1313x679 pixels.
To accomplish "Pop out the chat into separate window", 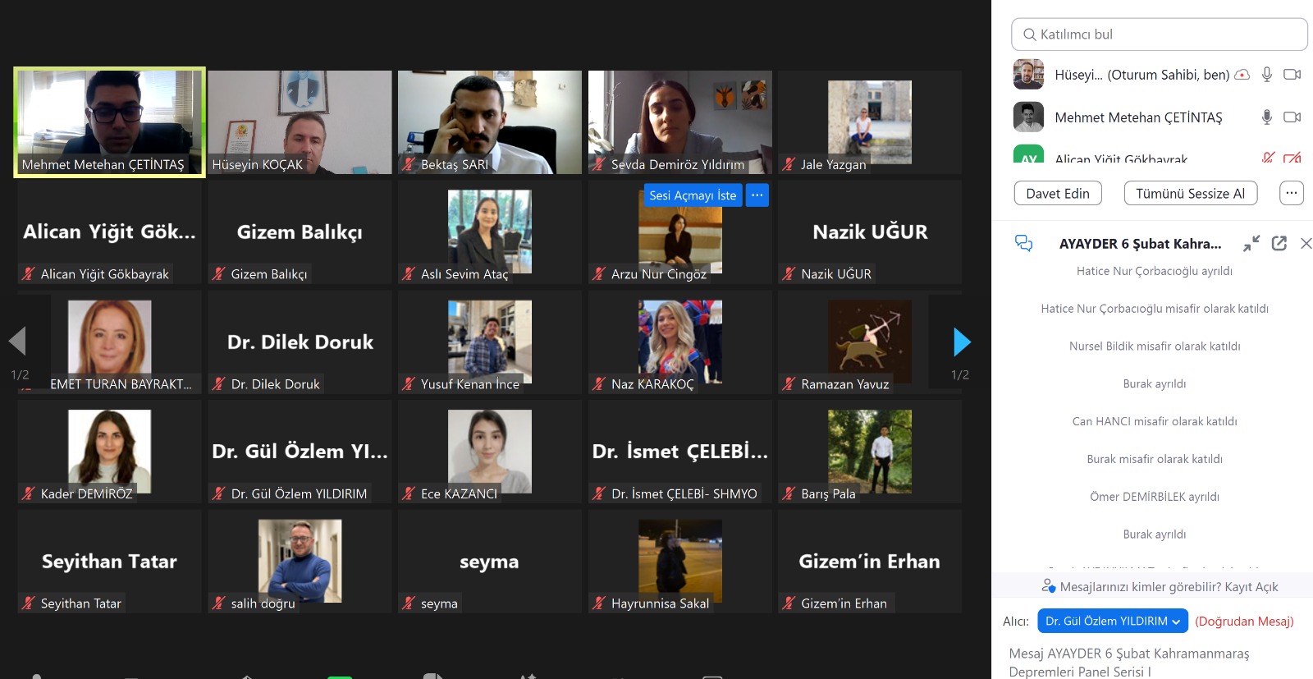I will [x=1279, y=243].
